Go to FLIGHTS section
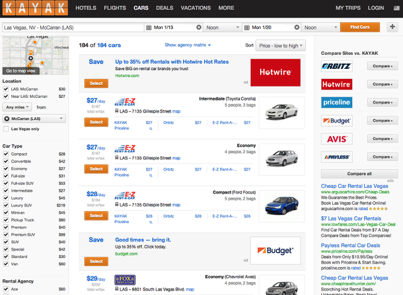Viewport: 403px width, 295px height. 115,8
